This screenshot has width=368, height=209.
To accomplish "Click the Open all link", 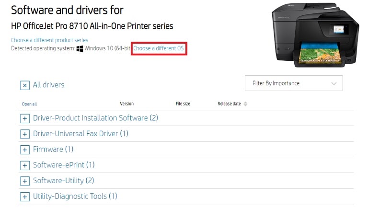I will pos(29,104).
